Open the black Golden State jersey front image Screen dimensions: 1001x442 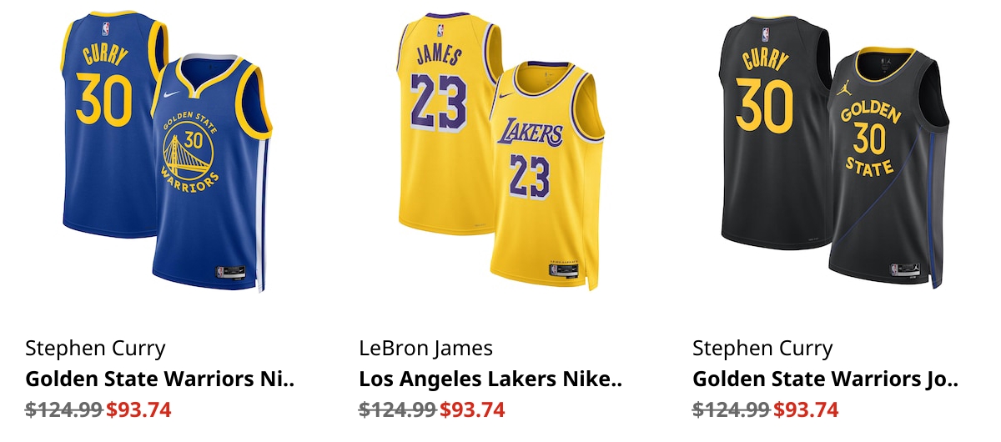888,167
